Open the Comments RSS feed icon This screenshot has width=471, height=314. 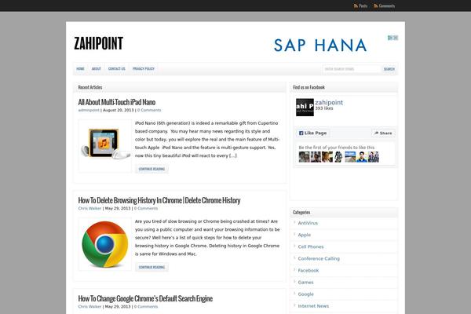[376, 5]
